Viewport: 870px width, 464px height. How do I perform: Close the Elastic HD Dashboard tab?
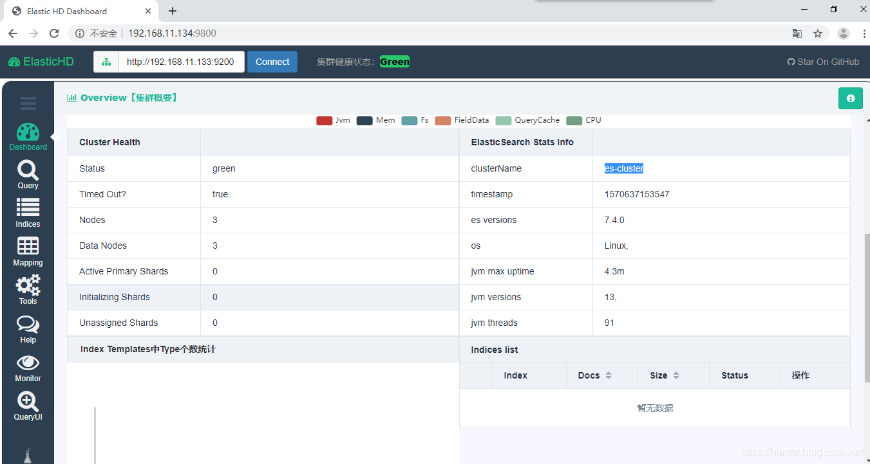coord(148,11)
